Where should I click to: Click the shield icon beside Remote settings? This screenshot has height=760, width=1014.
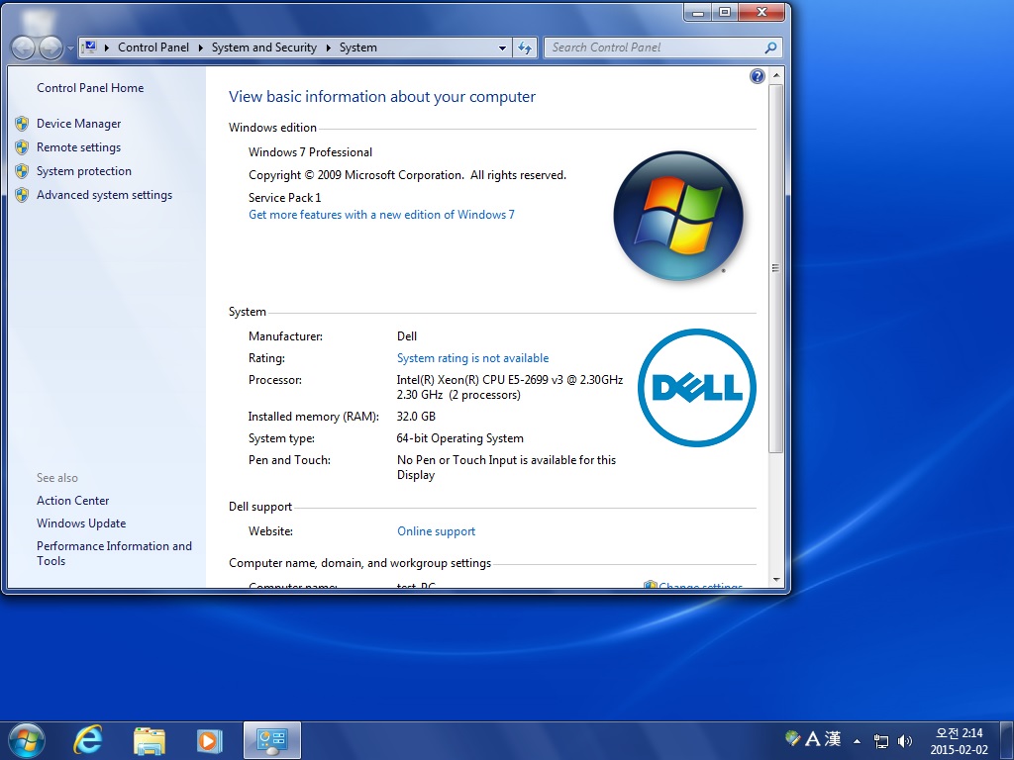[22, 147]
